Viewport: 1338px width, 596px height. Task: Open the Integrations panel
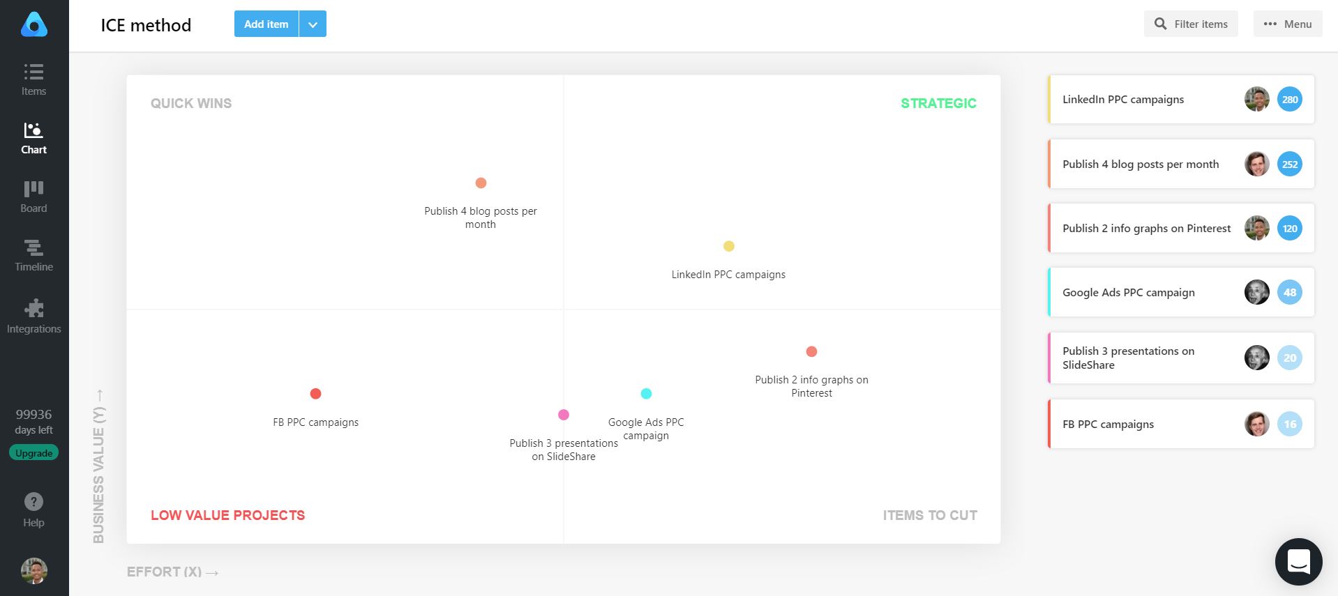click(33, 314)
